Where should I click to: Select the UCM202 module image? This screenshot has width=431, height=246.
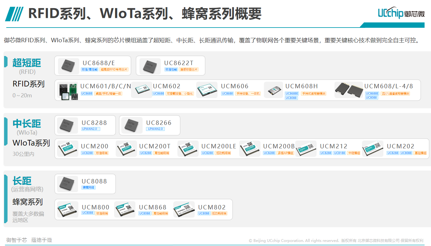click(x=373, y=149)
